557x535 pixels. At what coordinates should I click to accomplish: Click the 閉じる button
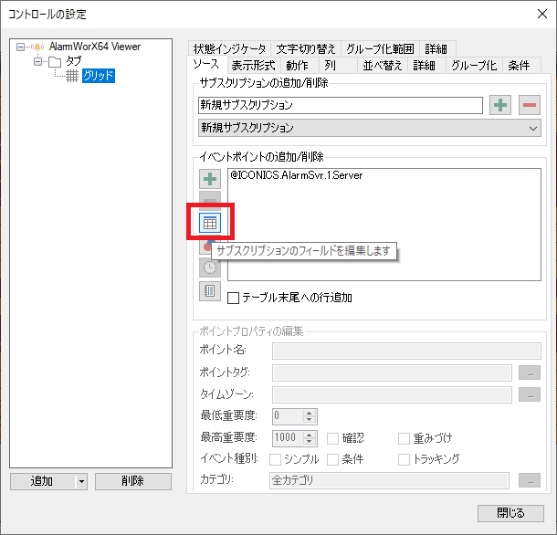[510, 513]
